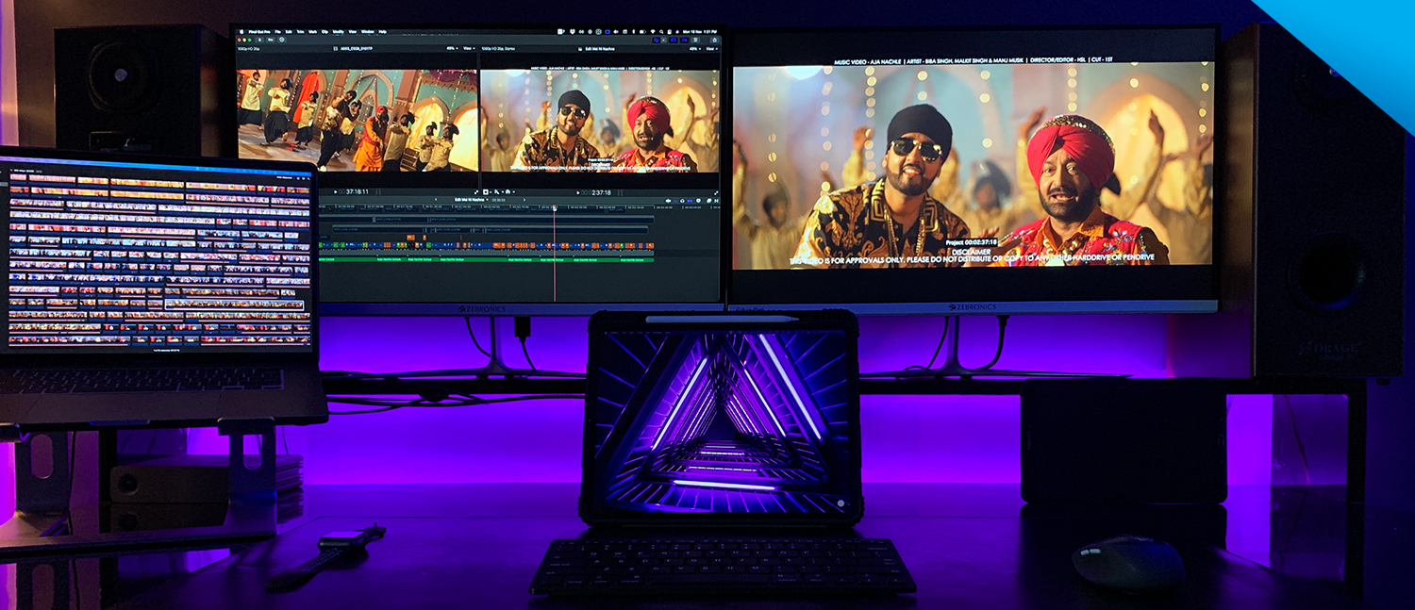The image size is (1415, 610).
Task: Toggle the timeline show/hide toolbar button
Action: [x=684, y=40]
